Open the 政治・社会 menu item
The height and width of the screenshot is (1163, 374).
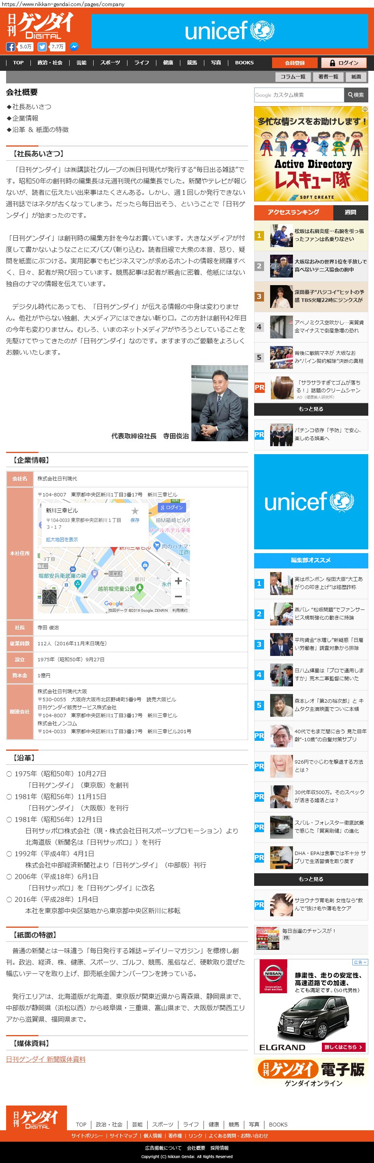pos(50,63)
